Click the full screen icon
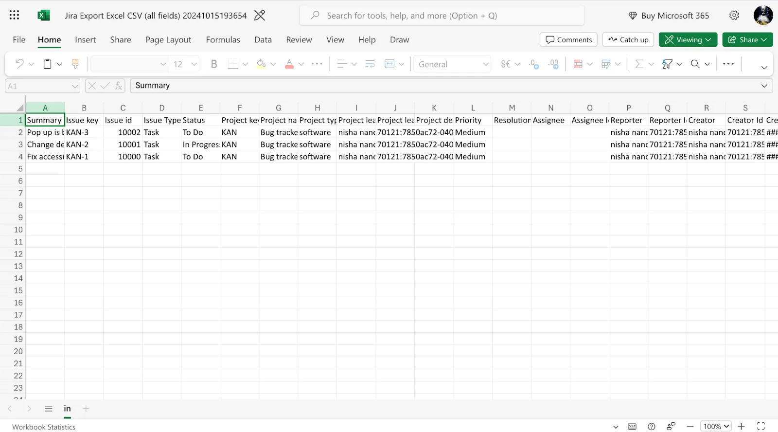Image resolution: width=778 pixels, height=432 pixels. [x=761, y=426]
